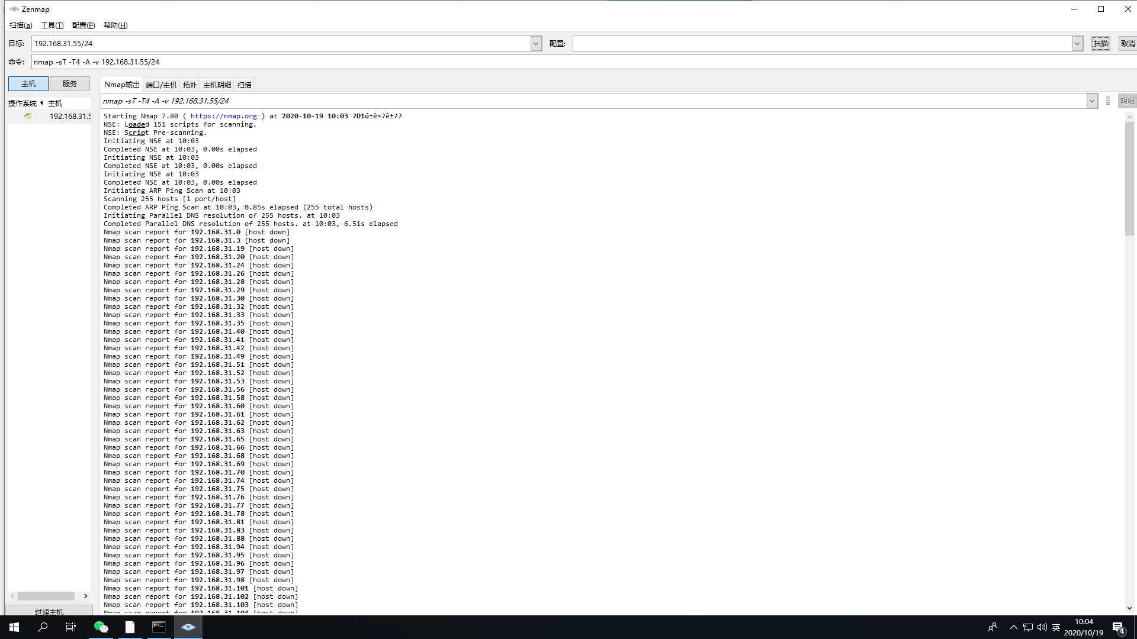Open the command prompt taskbar icon
Screen dimensions: 1137x639
click(x=159, y=627)
